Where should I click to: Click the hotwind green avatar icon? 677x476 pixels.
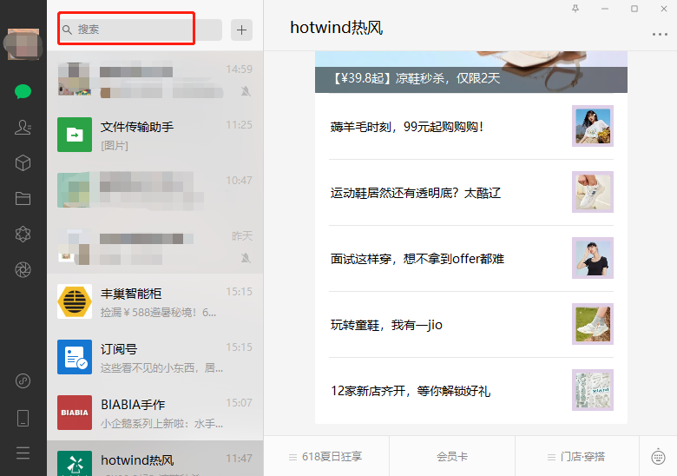(x=75, y=464)
